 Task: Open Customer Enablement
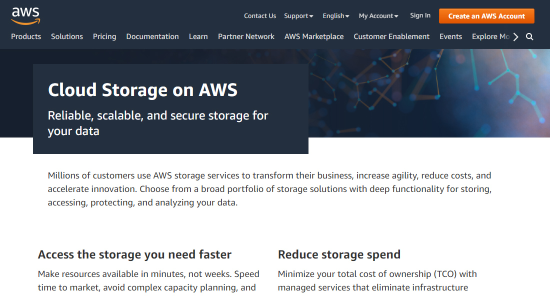pos(391,36)
